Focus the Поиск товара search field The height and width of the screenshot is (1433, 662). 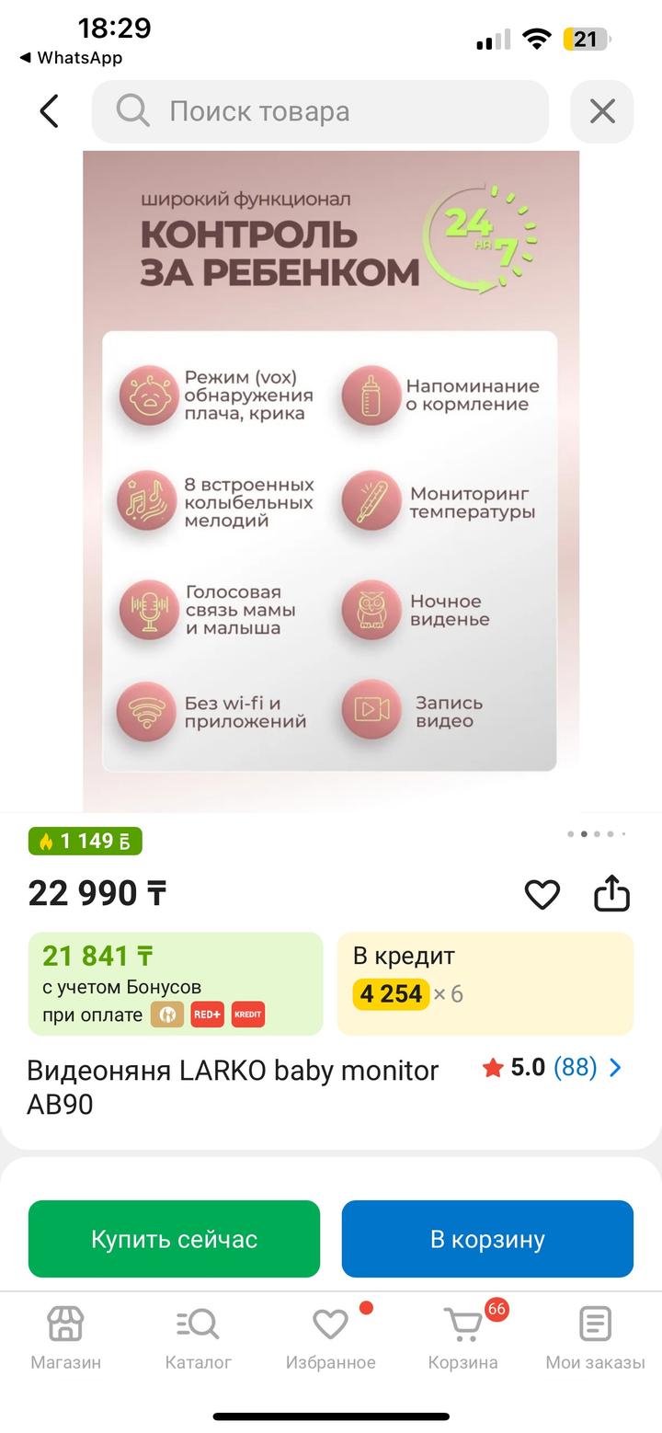coord(349,111)
